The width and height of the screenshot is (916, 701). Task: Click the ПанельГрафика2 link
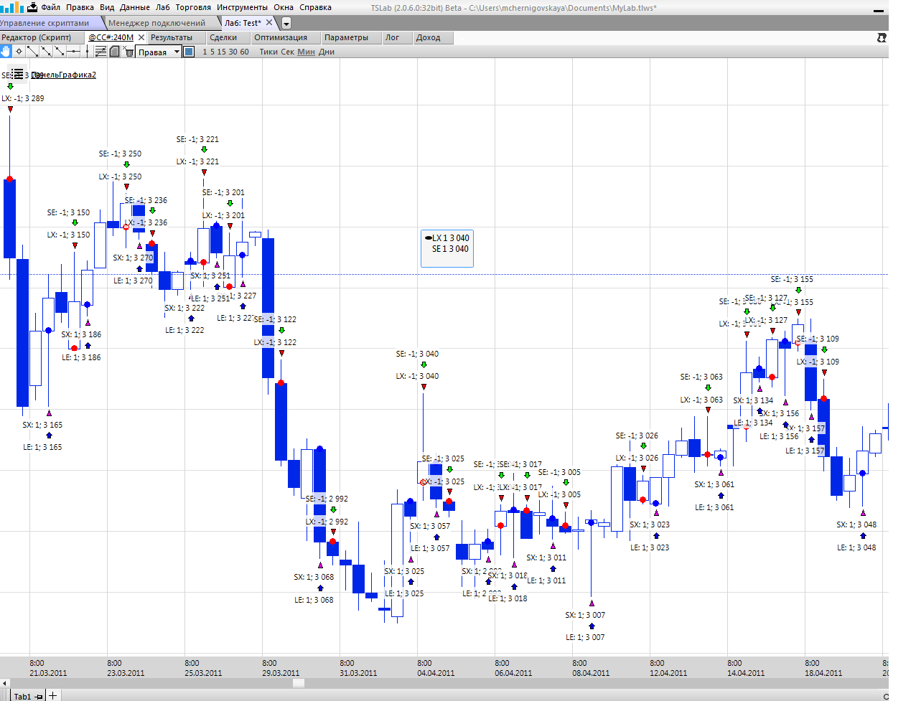pyautogui.click(x=63, y=75)
